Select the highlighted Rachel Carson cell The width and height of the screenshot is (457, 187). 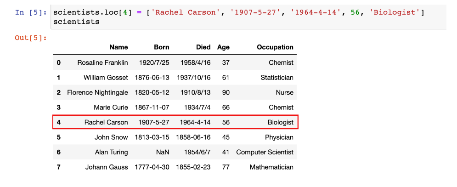(106, 122)
